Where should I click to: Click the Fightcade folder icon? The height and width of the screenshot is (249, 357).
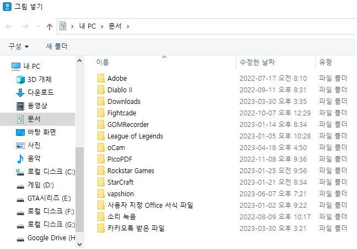tap(101, 113)
